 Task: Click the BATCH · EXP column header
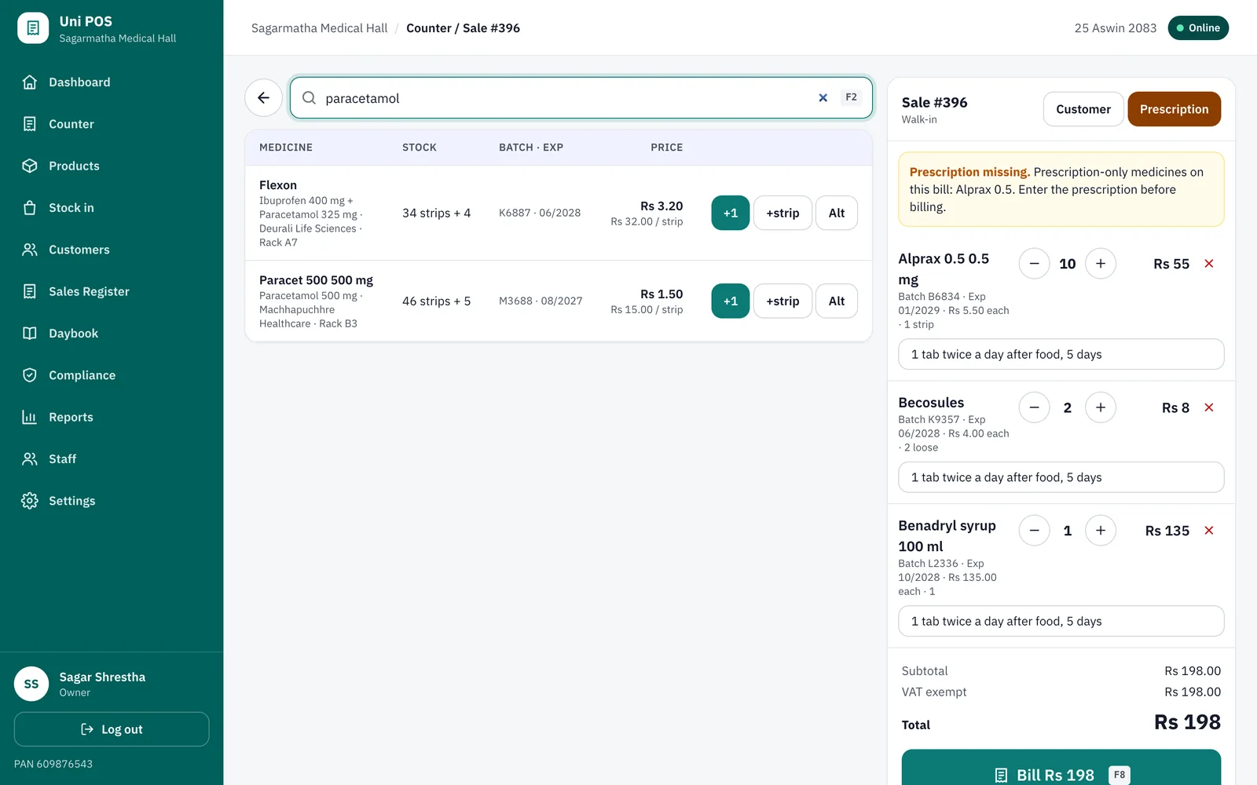(x=531, y=148)
